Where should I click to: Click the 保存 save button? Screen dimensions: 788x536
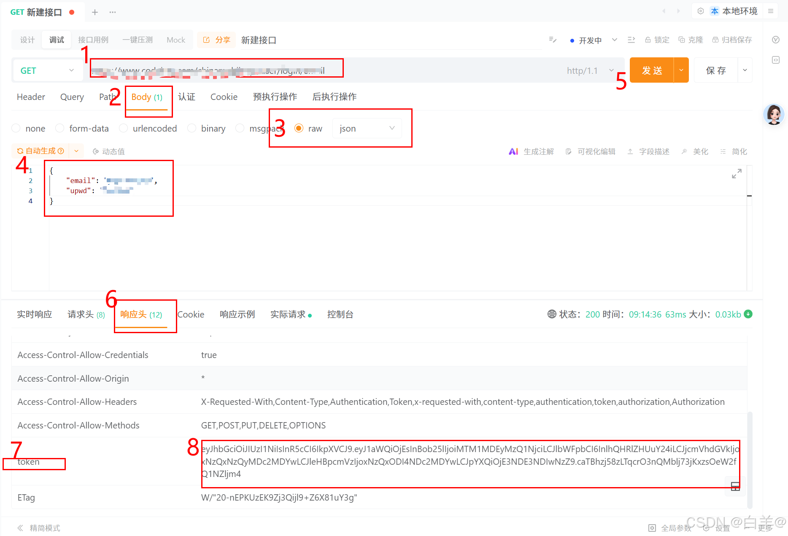click(x=716, y=70)
